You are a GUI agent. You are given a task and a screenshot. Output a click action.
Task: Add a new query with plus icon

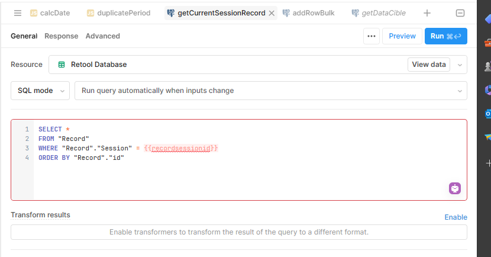(x=427, y=13)
